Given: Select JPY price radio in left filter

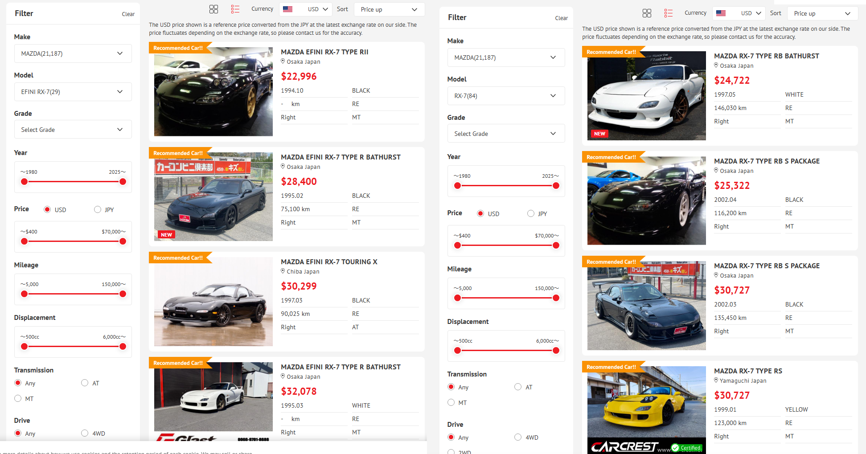Looking at the screenshot, I should (98, 209).
